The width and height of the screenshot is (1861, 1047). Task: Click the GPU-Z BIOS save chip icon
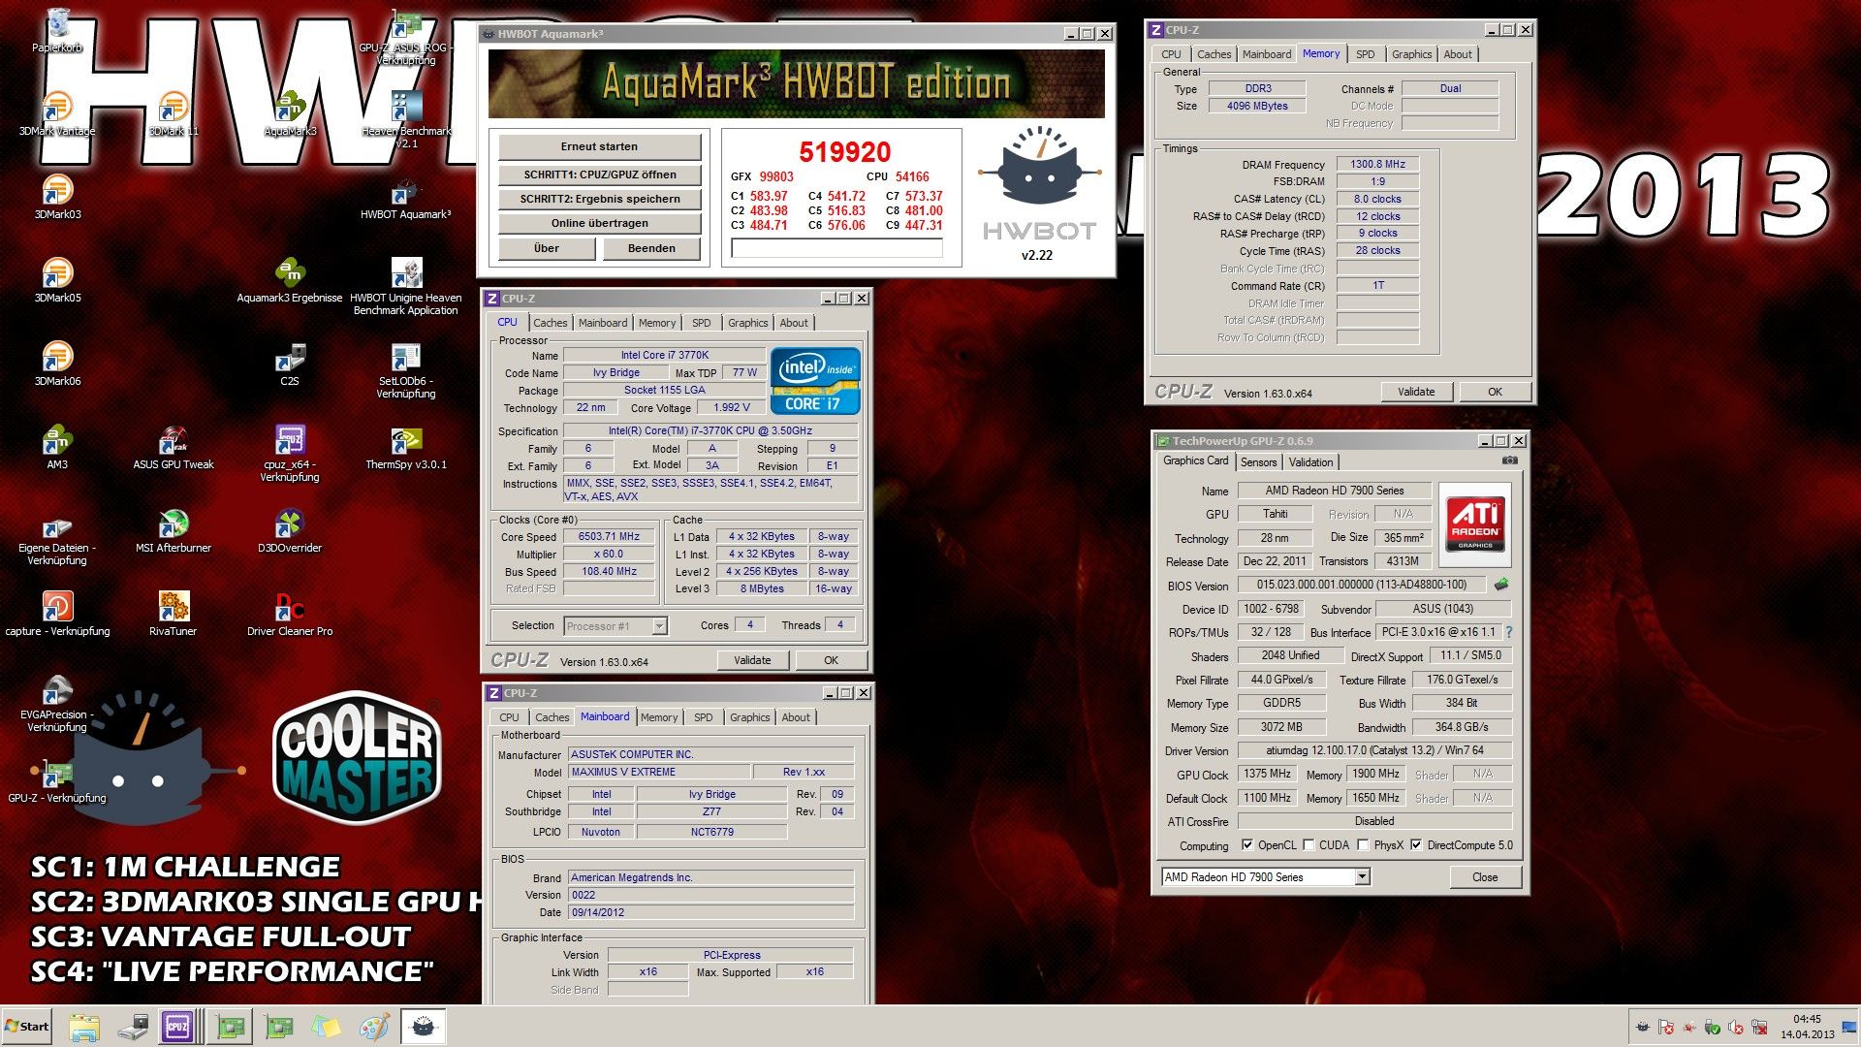tap(1501, 585)
